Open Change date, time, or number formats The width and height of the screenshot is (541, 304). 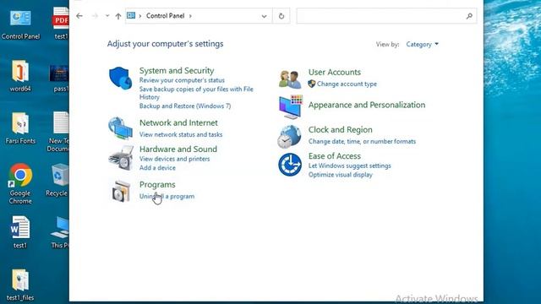click(362, 141)
